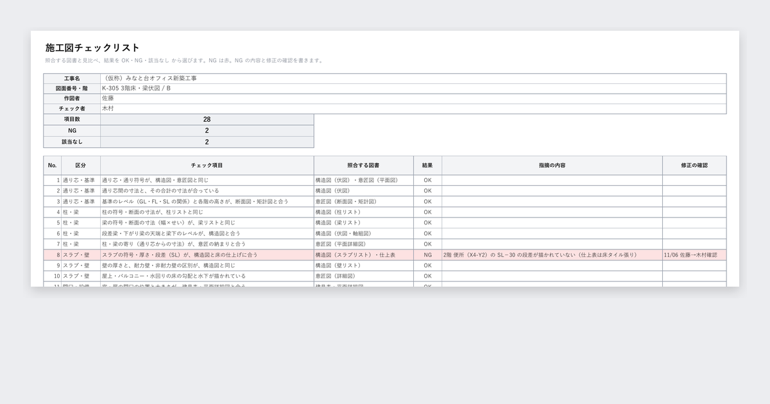Select check item 柱・梁の寄り（通り芯からの寸法）
Image resolution: width=770 pixels, height=404 pixels.
click(x=207, y=244)
